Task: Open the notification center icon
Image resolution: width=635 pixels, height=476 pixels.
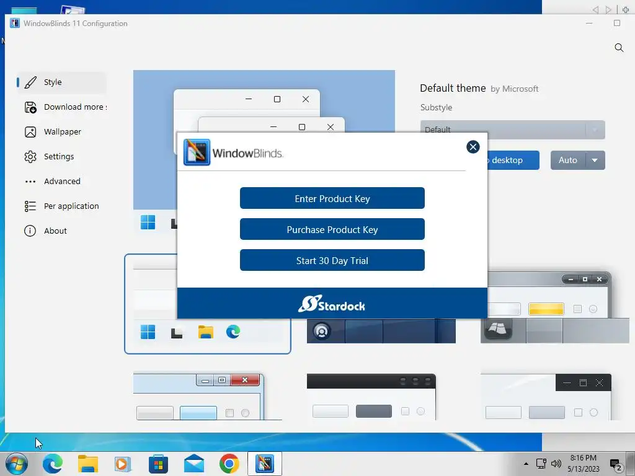Action: pyautogui.click(x=616, y=465)
